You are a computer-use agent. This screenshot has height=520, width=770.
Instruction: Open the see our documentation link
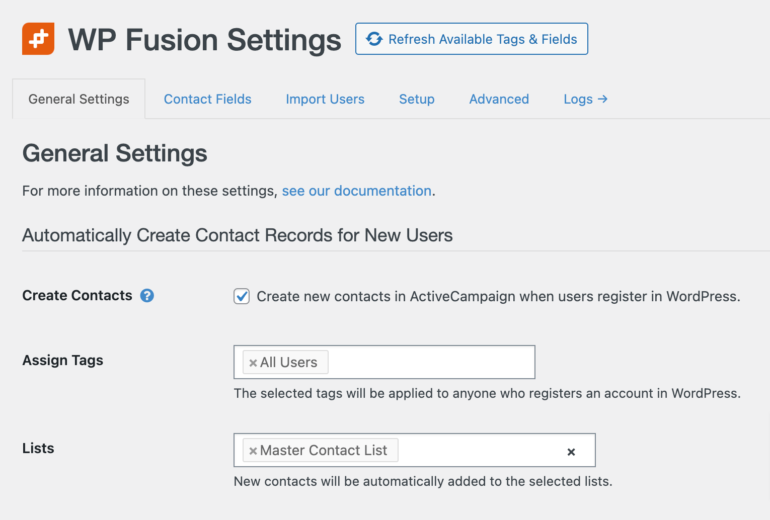click(x=356, y=191)
